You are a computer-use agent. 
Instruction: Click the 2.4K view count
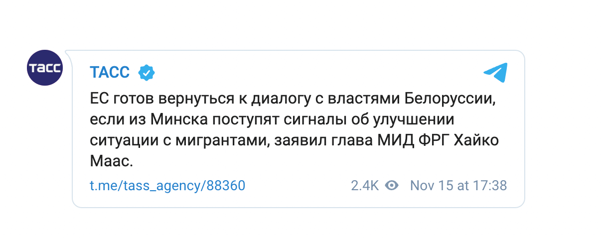pos(365,186)
